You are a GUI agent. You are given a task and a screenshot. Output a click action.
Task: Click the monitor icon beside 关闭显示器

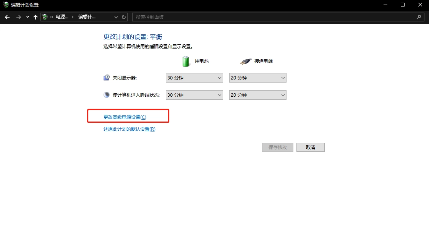(107, 78)
